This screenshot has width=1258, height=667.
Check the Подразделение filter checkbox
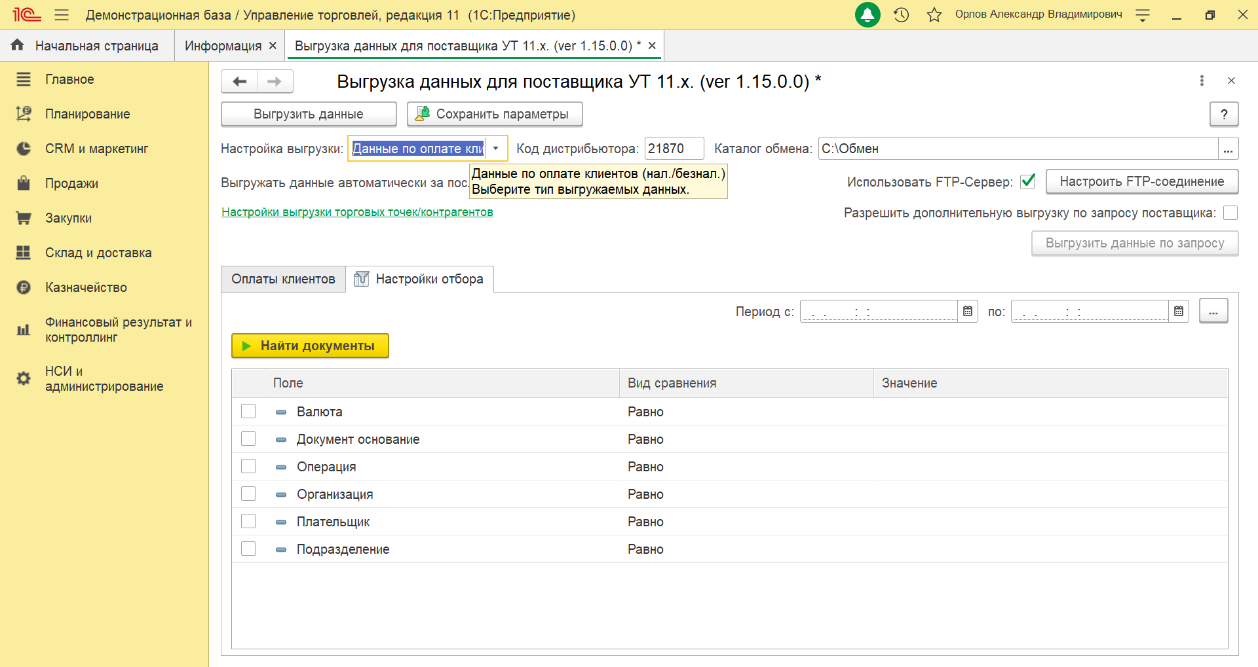248,549
